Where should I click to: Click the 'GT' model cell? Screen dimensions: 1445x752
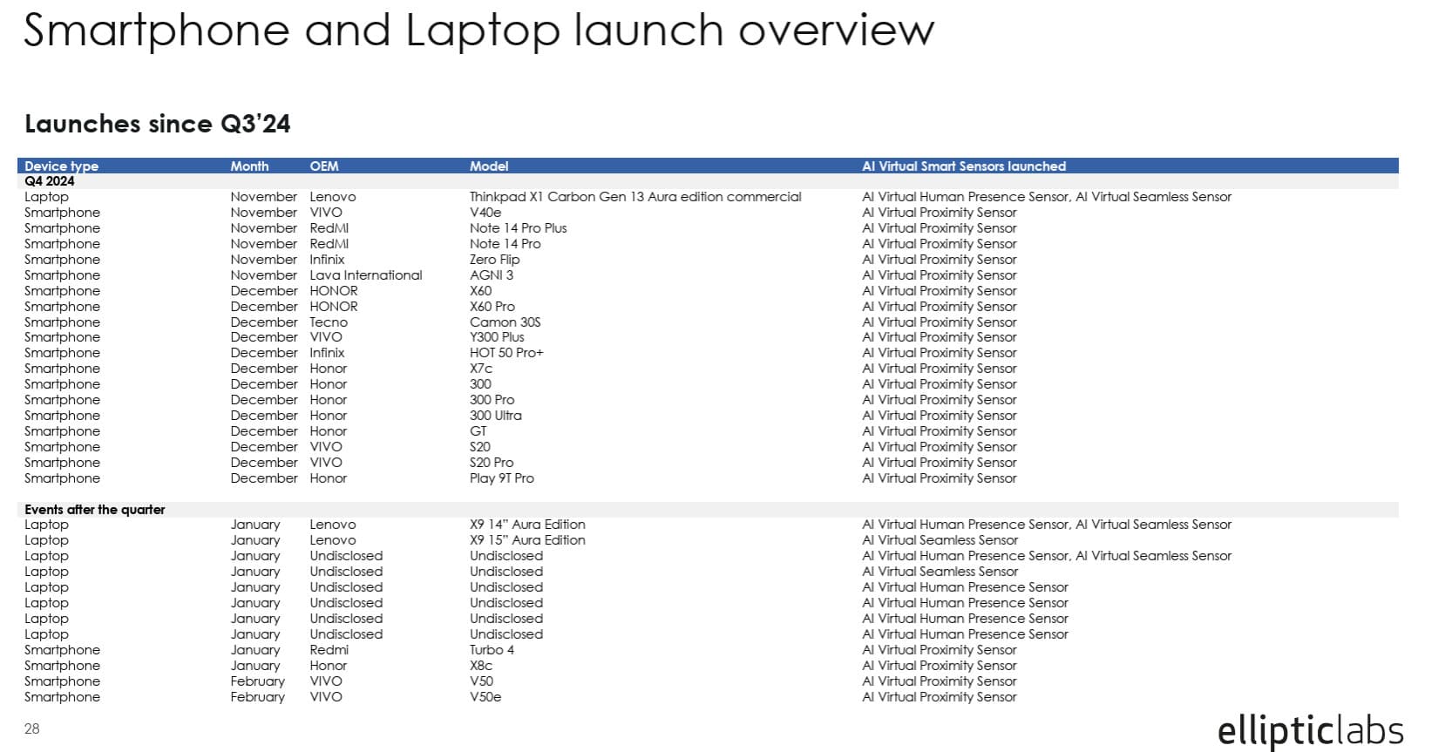pyautogui.click(x=478, y=431)
